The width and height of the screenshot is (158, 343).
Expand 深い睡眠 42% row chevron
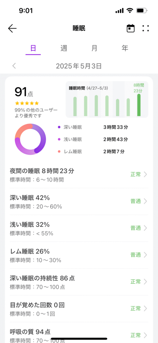[x=145, y=201]
